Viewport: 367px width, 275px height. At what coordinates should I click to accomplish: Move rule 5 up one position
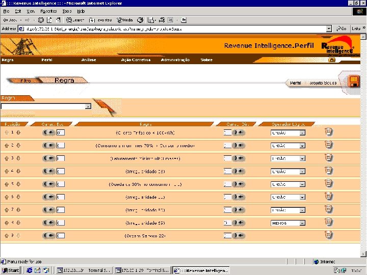click(x=7, y=184)
